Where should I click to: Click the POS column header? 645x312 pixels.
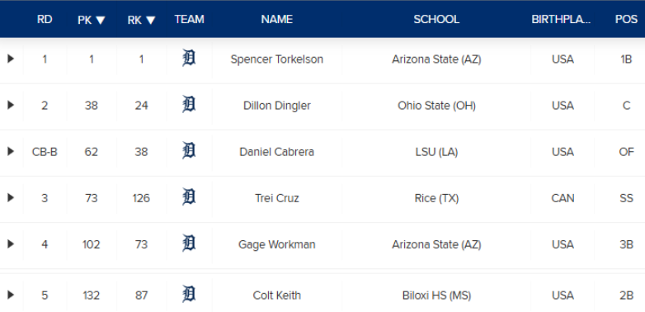pyautogui.click(x=626, y=19)
